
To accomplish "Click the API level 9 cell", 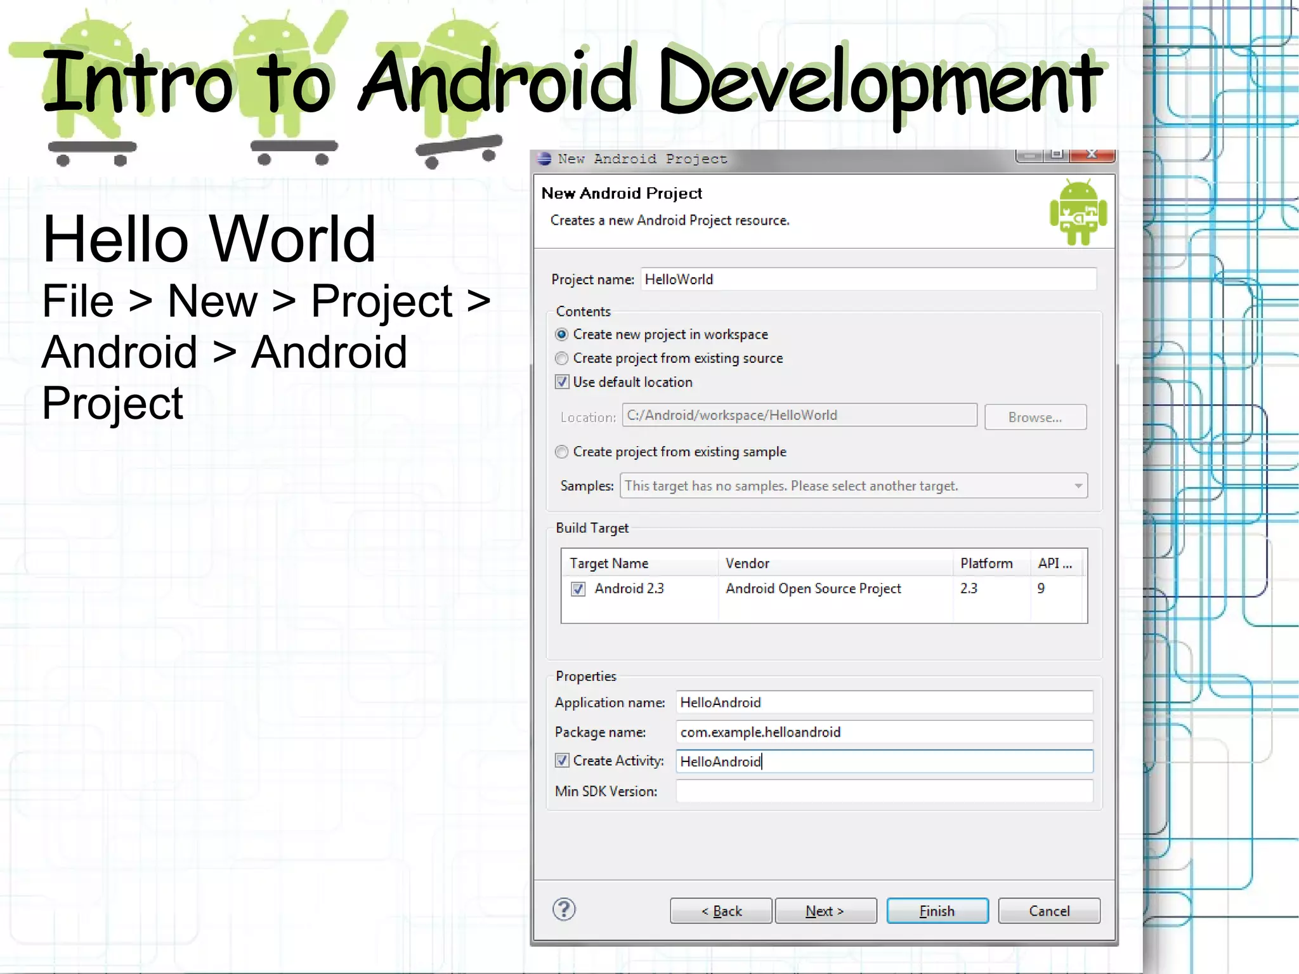I will coord(1041,589).
